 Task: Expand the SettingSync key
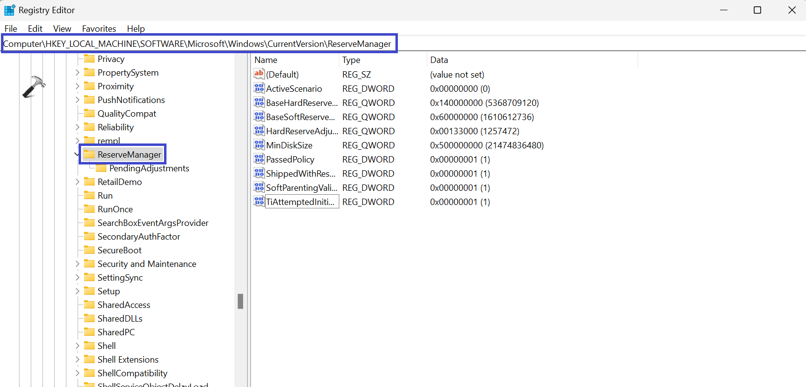click(x=77, y=277)
